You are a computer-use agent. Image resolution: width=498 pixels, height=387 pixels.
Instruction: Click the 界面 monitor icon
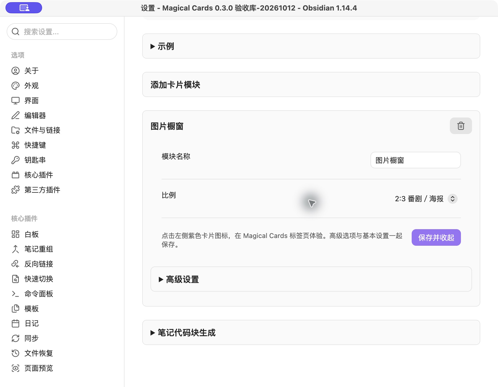tap(15, 101)
